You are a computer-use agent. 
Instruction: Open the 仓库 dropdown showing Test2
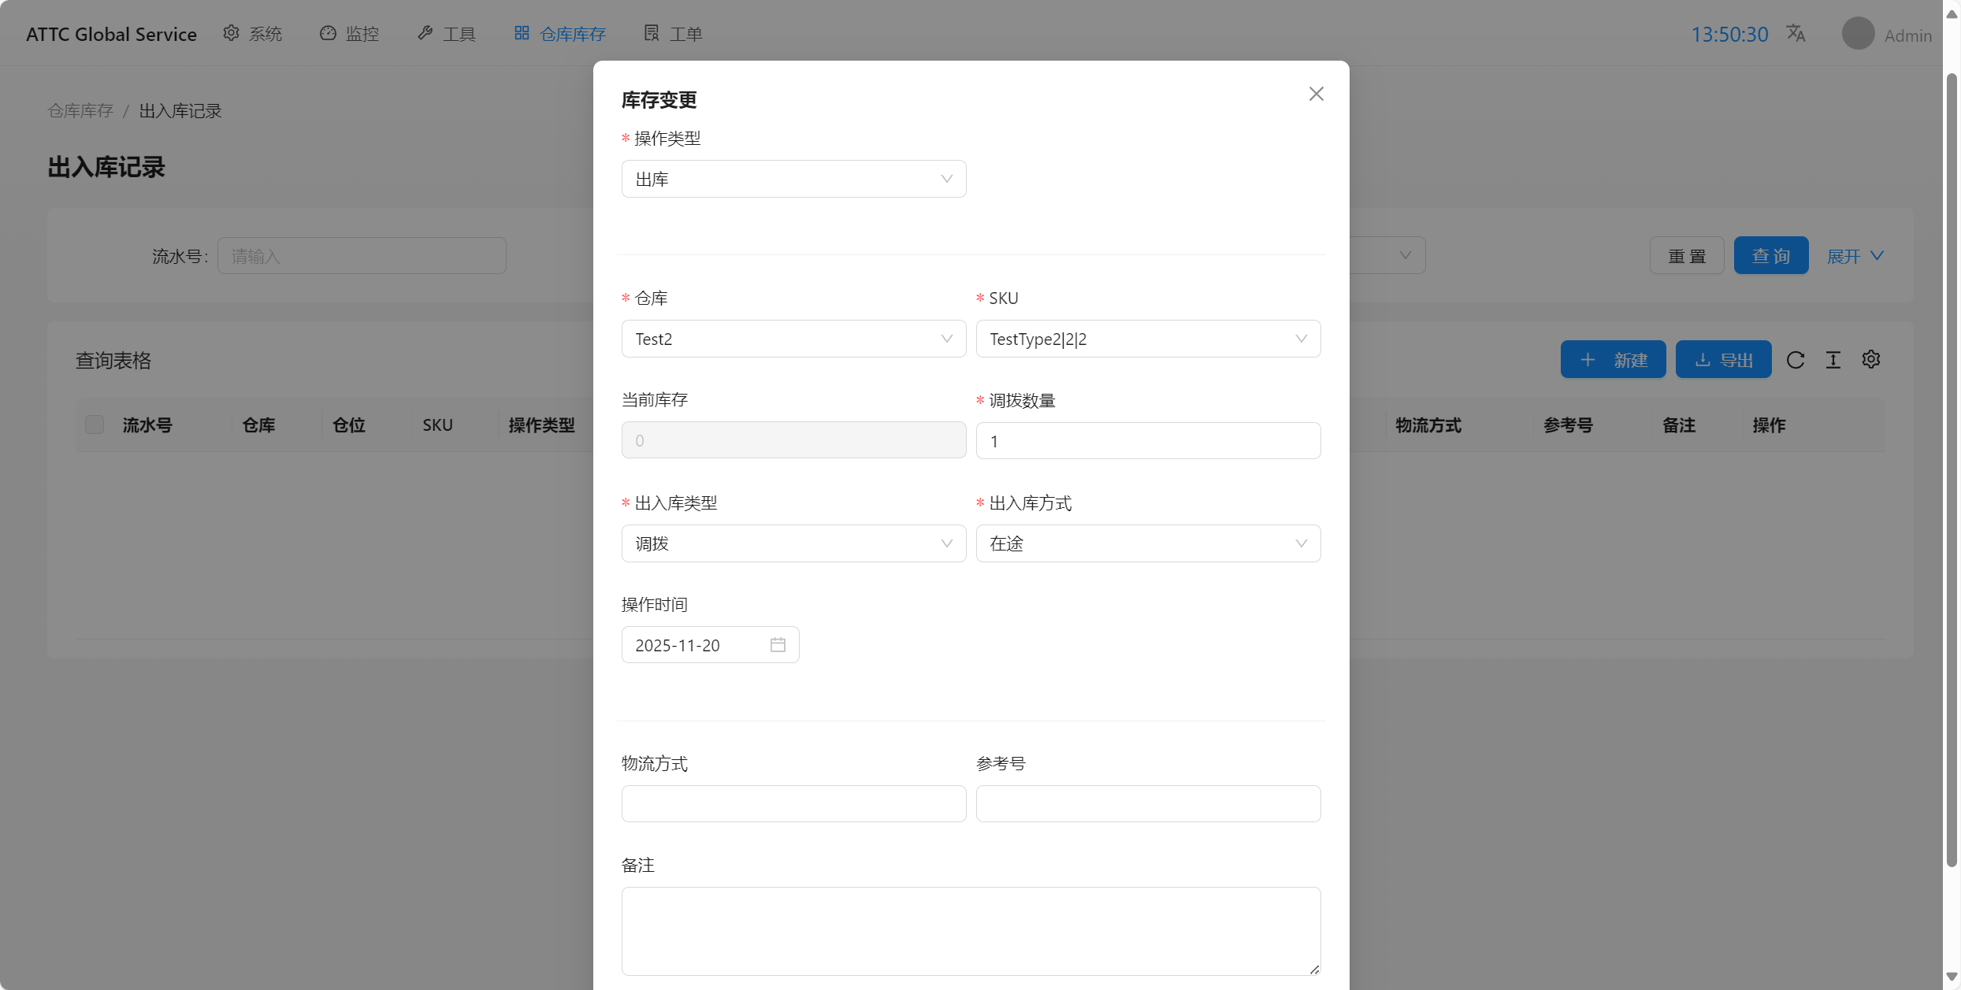pos(793,339)
